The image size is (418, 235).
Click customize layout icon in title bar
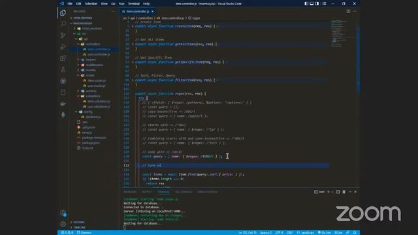pyautogui.click(x=324, y=4)
